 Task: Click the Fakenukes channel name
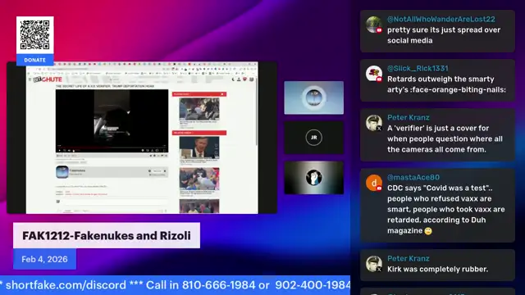click(77, 170)
